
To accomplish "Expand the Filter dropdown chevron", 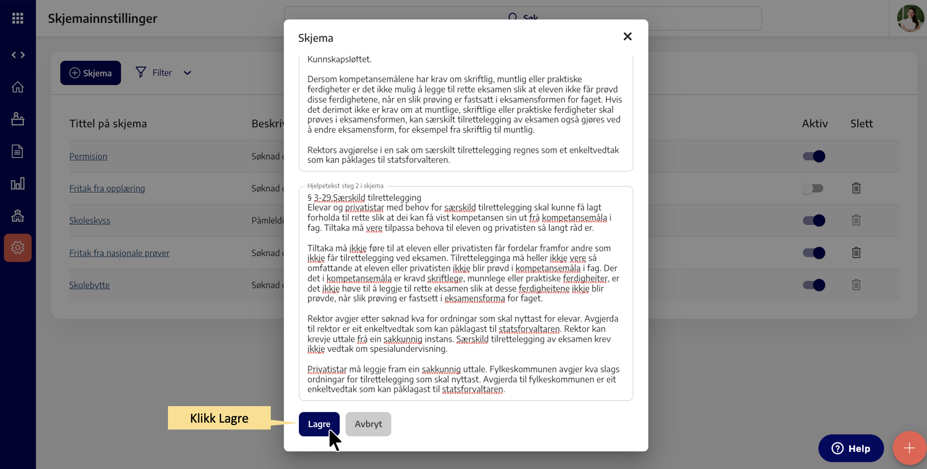I will pyautogui.click(x=187, y=73).
